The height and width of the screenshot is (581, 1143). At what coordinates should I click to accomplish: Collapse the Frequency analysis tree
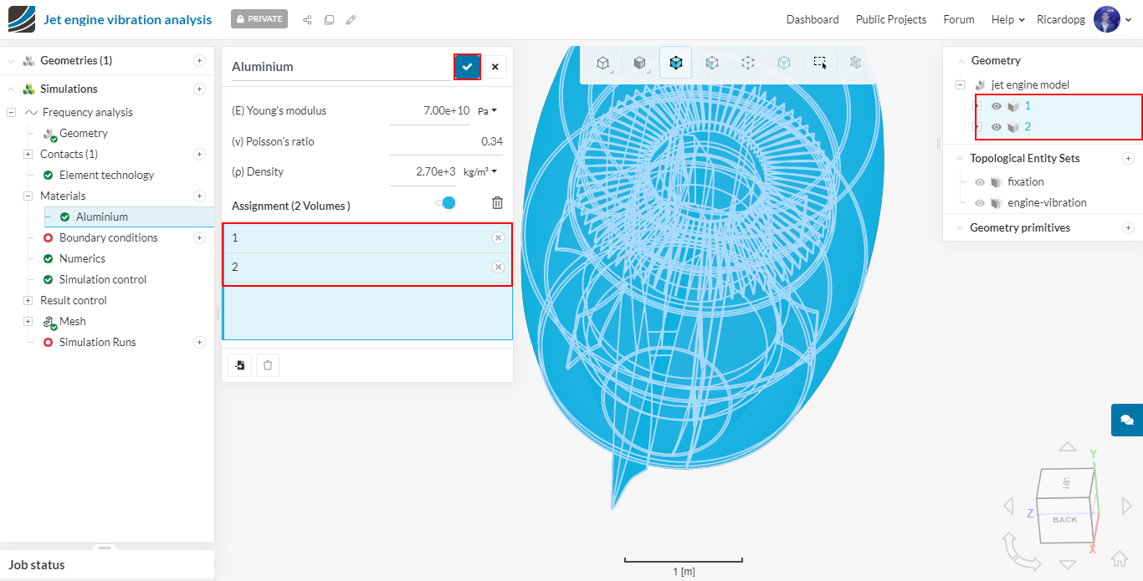[x=11, y=112]
